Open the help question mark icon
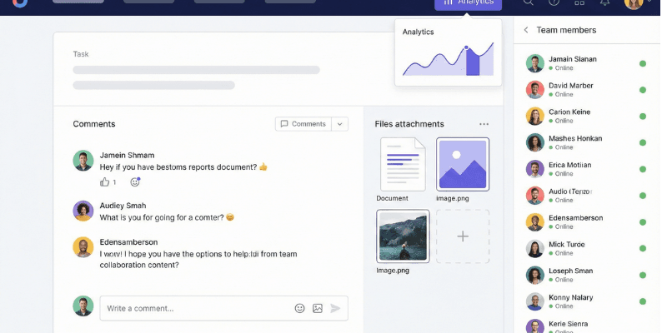The image size is (667, 333). coord(554,2)
